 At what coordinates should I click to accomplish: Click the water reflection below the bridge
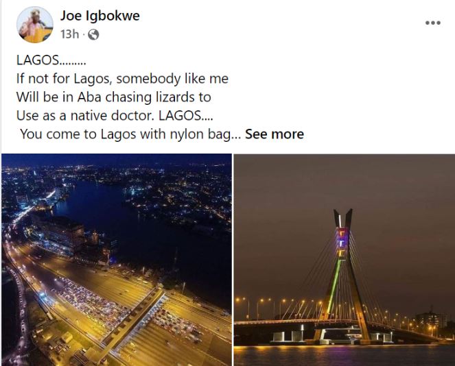point(344,355)
